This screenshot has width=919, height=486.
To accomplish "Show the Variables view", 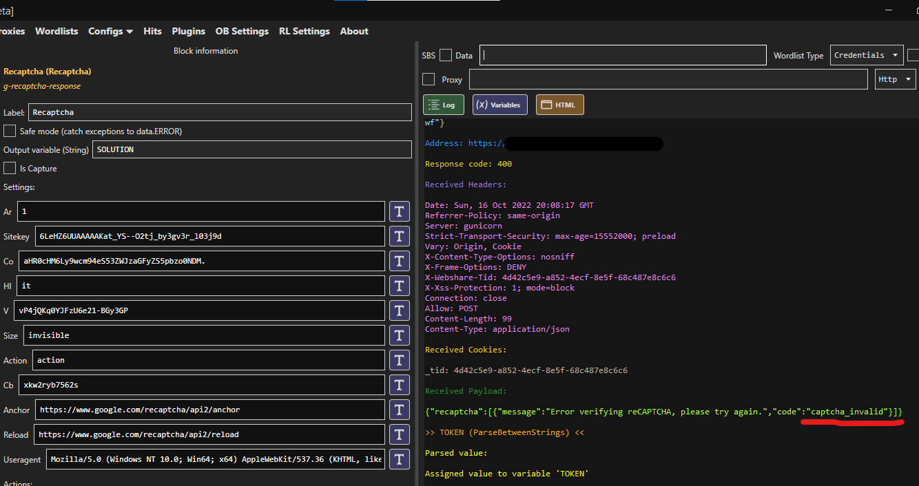I will pyautogui.click(x=500, y=105).
